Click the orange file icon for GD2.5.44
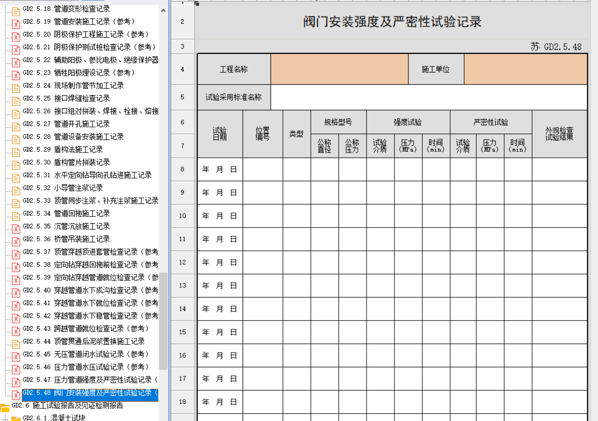This screenshot has height=421, width=598. [16, 342]
